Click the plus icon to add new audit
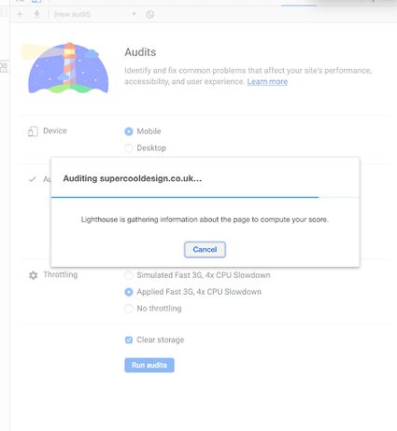 click(20, 14)
